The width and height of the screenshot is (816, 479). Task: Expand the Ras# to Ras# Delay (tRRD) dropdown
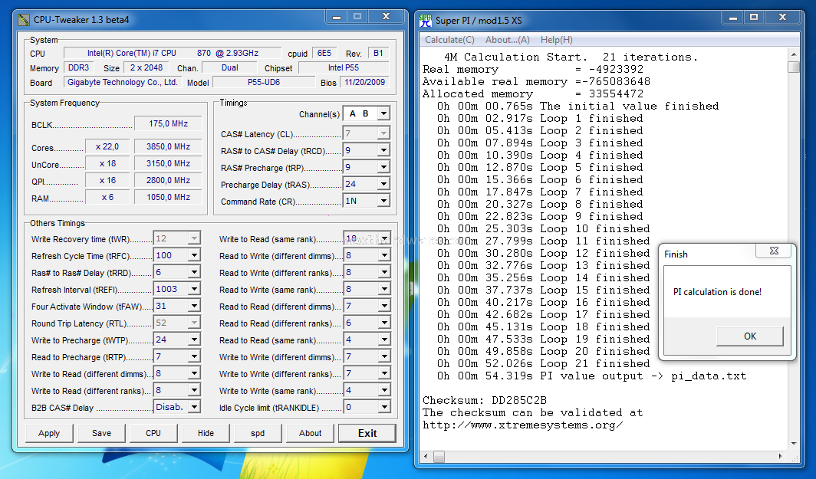[x=194, y=272]
